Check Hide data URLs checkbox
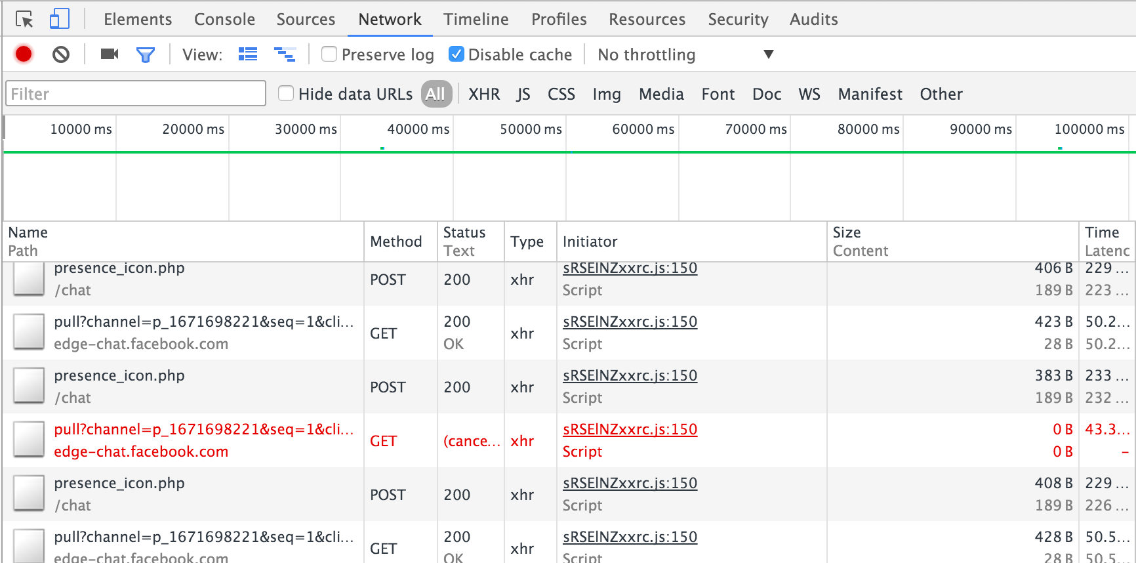The image size is (1136, 563). point(286,93)
